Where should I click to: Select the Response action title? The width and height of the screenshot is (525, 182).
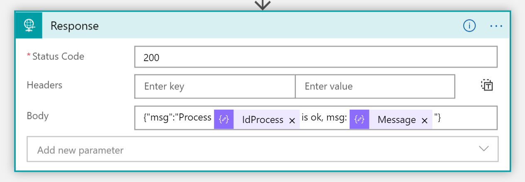coord(75,26)
